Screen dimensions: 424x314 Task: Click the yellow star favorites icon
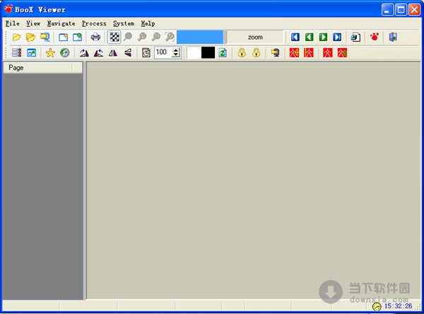50,53
